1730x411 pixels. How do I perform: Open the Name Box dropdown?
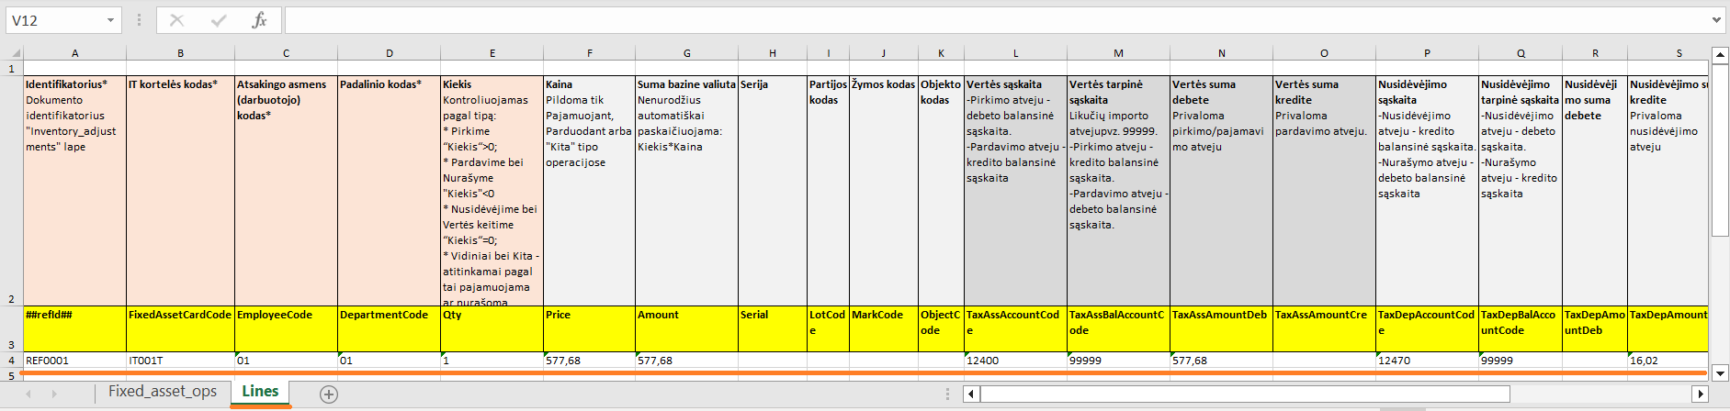tap(110, 20)
